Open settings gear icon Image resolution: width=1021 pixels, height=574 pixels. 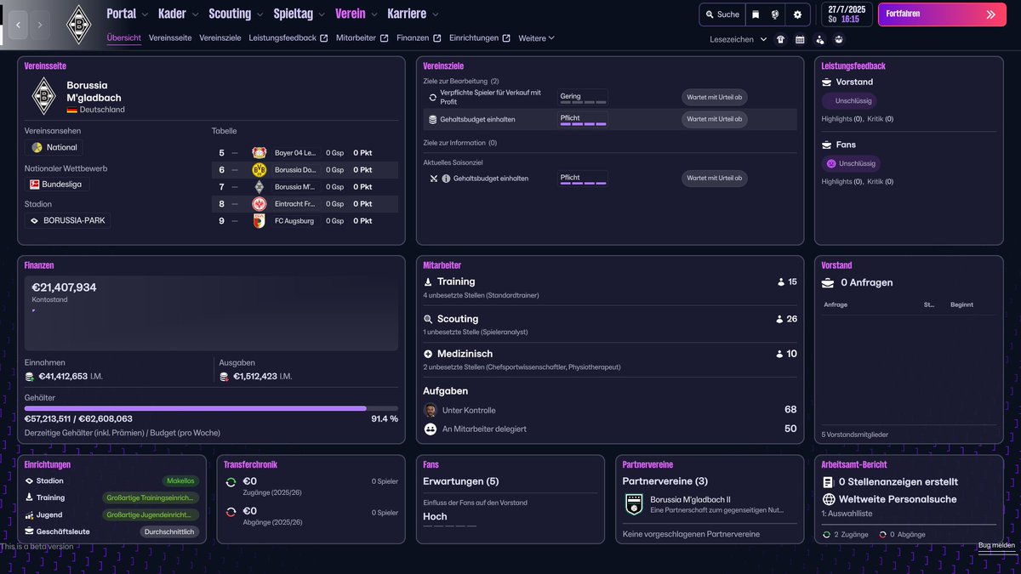click(797, 14)
